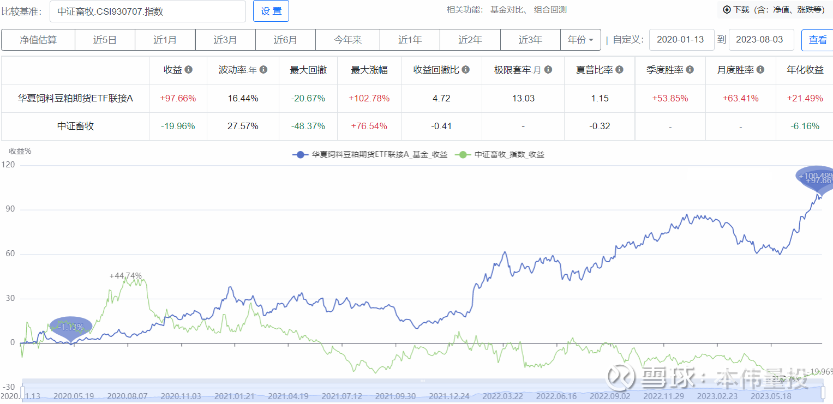
Task: Click the benchmark input 中证畜牧.CSI930707.指数
Action: coord(147,11)
